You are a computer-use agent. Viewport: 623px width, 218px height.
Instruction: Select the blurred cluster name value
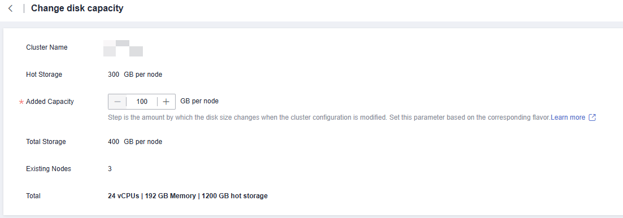point(123,48)
